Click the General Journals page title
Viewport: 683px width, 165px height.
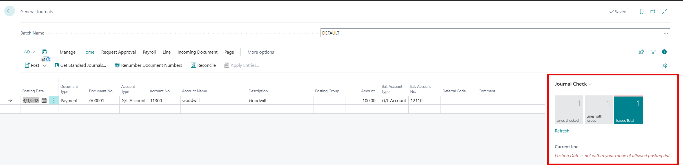click(x=37, y=12)
